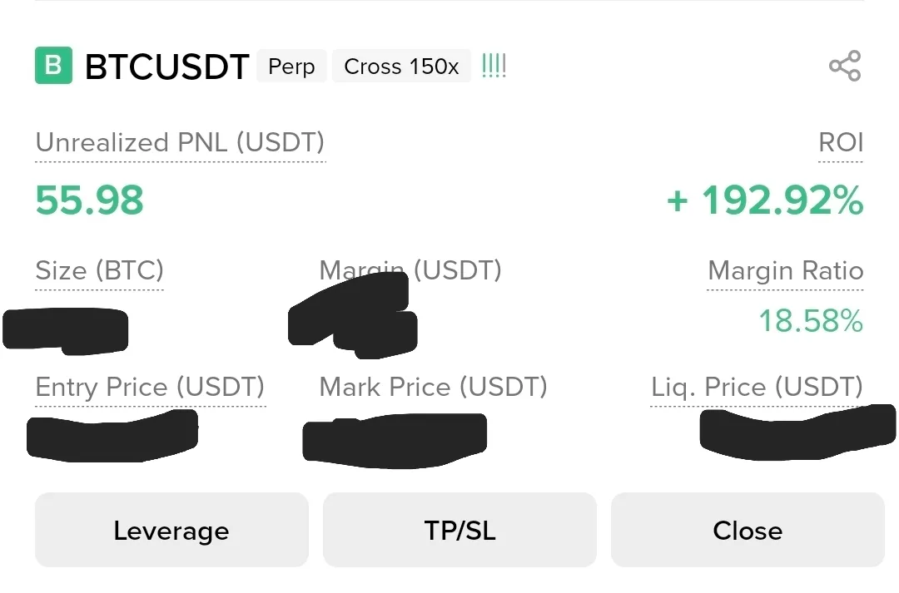Tap the Mark Price (USDT) label
This screenshot has height=593, width=899.
coord(433,387)
